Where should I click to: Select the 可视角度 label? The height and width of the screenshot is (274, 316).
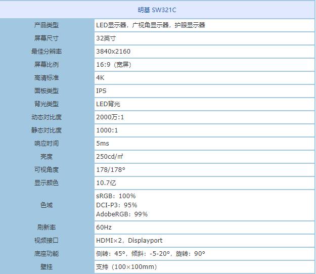pos(47,170)
